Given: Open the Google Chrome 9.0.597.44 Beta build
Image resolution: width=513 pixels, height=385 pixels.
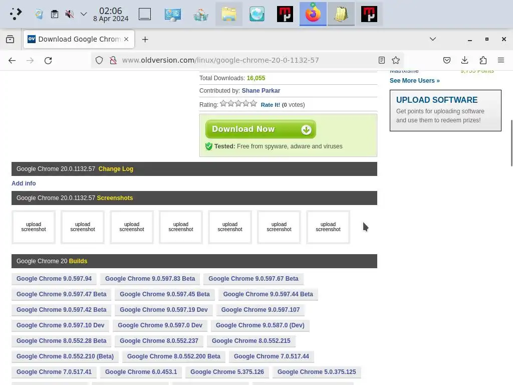Looking at the screenshot, I should 268,294.
